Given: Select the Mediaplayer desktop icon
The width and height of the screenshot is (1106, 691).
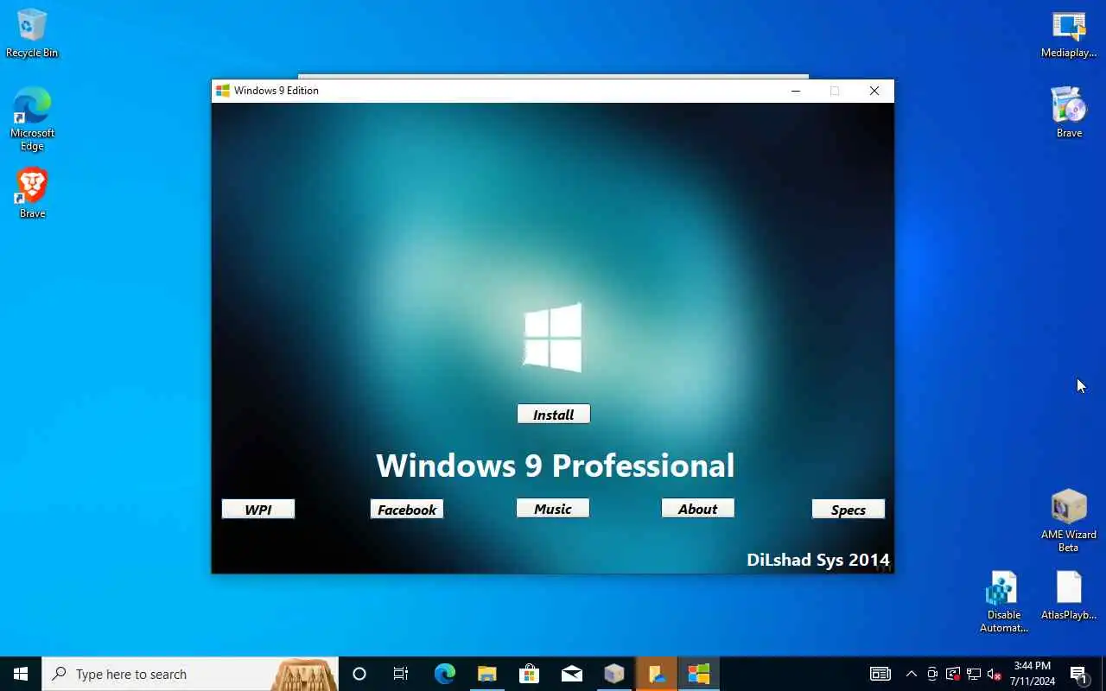Looking at the screenshot, I should click(x=1069, y=33).
